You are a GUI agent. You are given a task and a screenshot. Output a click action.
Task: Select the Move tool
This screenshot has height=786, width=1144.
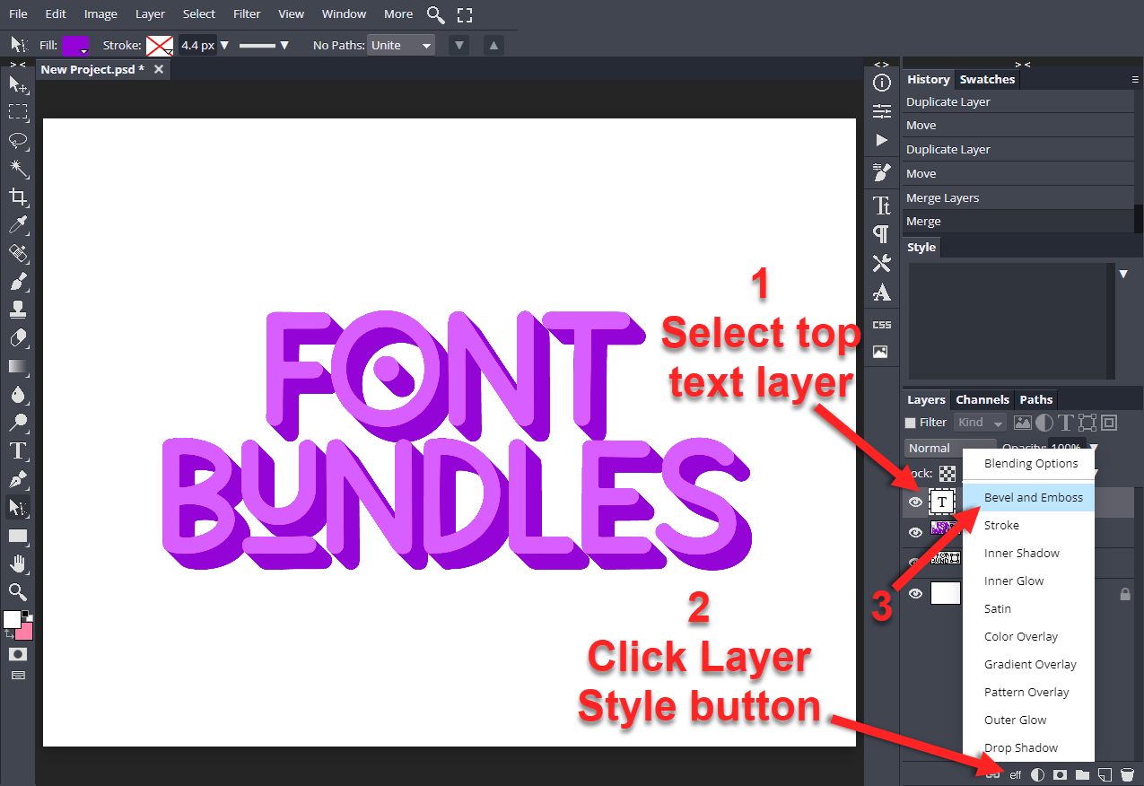click(x=18, y=84)
